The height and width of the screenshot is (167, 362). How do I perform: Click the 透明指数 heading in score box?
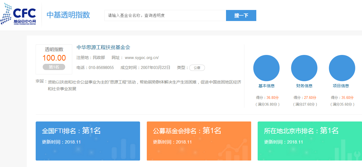click(x=54, y=50)
